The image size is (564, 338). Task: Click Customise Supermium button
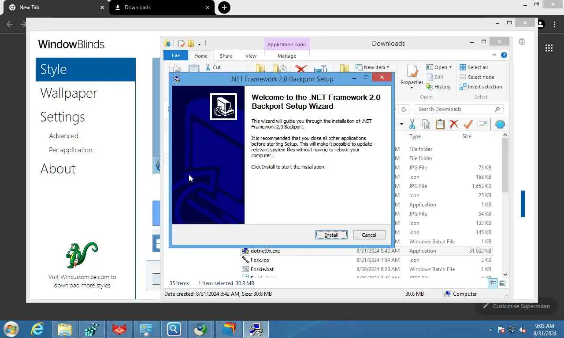pyautogui.click(x=516, y=306)
